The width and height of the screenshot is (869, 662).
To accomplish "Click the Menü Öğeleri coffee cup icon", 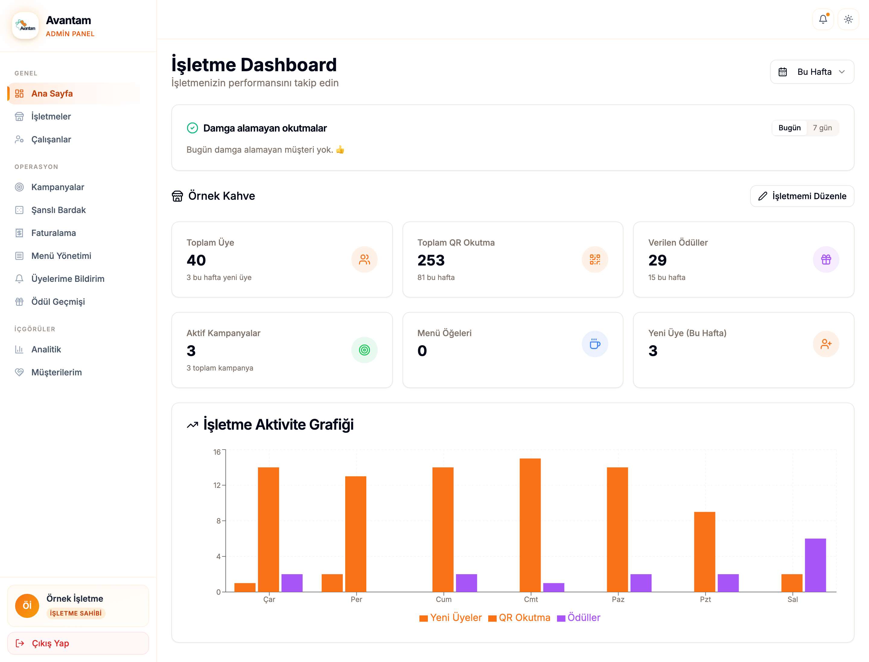I will (595, 344).
